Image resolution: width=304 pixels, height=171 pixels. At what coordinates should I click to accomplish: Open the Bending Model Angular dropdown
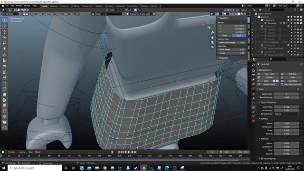(x=286, y=114)
